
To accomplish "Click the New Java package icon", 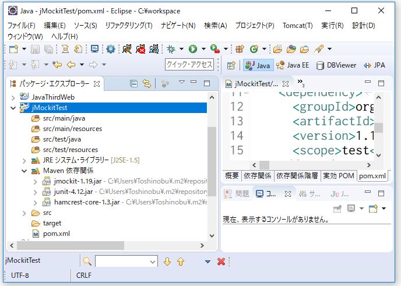I will coord(240,49).
